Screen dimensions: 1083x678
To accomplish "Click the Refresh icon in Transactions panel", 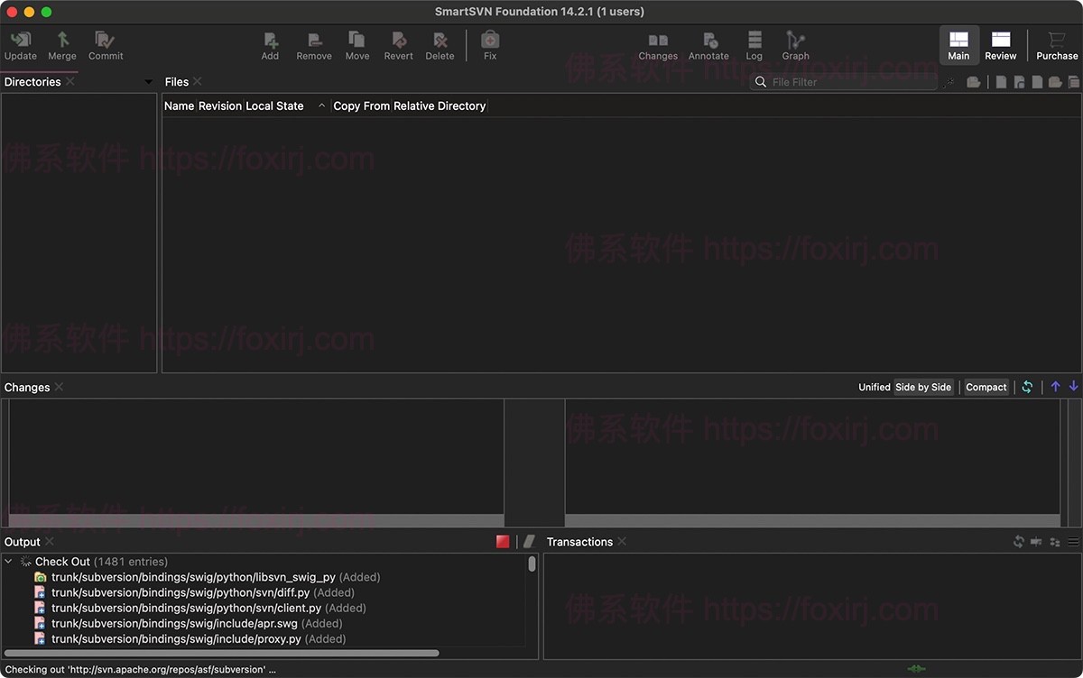I will click(x=1018, y=541).
